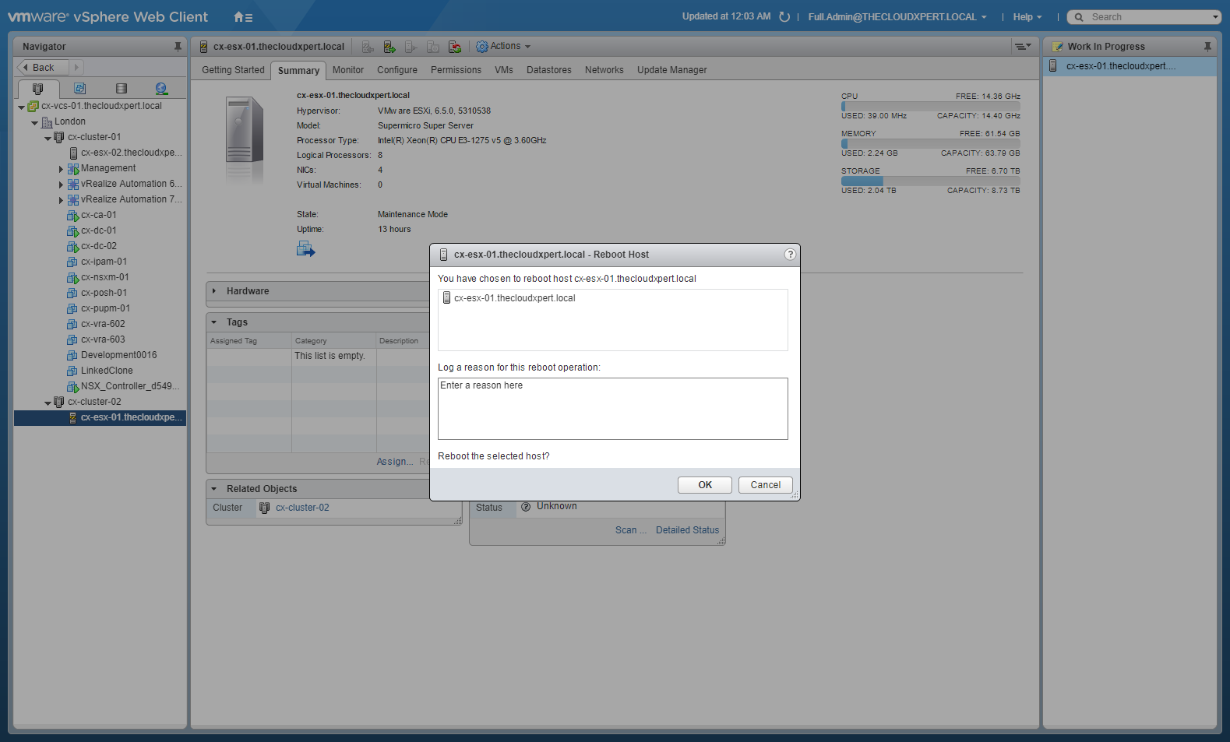Image resolution: width=1230 pixels, height=742 pixels.
Task: Open the Datastores tab
Action: point(548,70)
